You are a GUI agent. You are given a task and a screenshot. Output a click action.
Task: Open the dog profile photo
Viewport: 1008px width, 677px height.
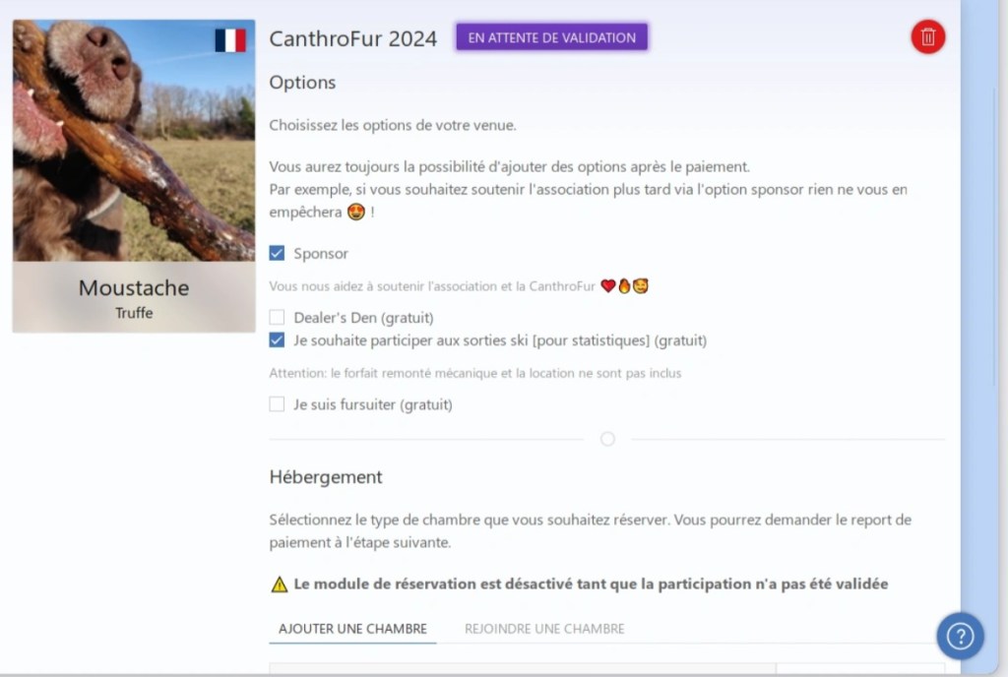click(134, 140)
